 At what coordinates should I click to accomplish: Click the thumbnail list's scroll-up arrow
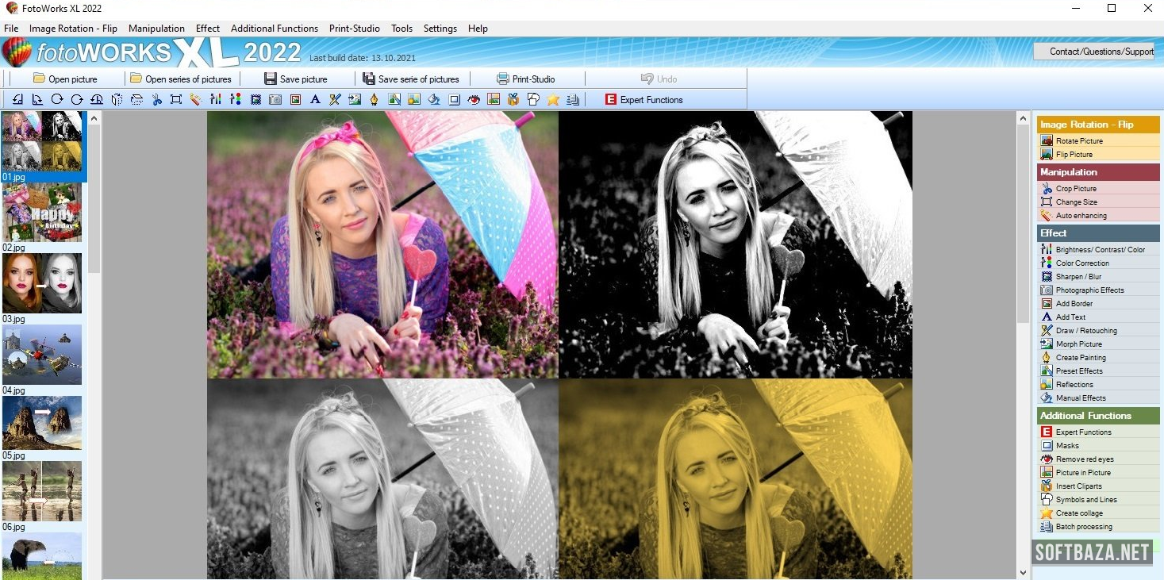[94, 118]
